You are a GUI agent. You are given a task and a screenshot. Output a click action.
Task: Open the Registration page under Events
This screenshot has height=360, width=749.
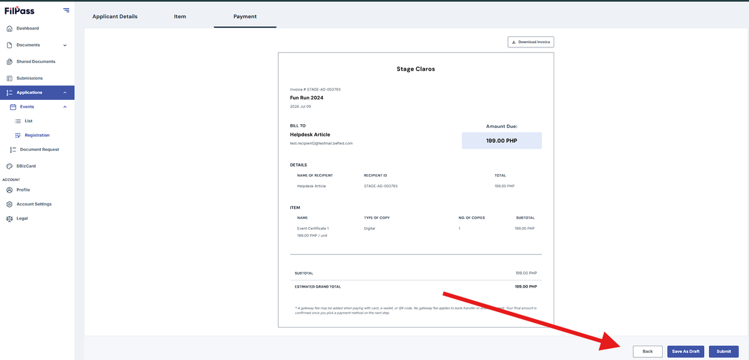coord(37,135)
